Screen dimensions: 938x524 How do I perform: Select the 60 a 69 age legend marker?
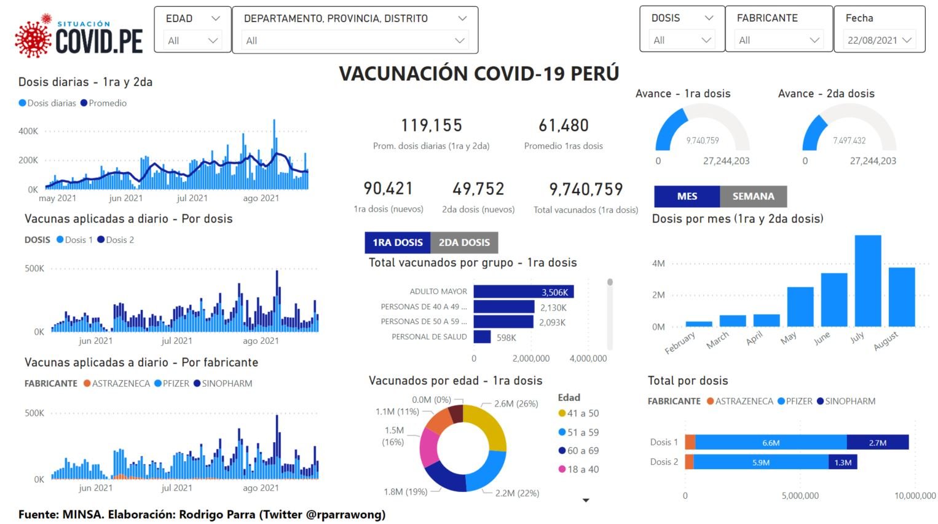562,451
